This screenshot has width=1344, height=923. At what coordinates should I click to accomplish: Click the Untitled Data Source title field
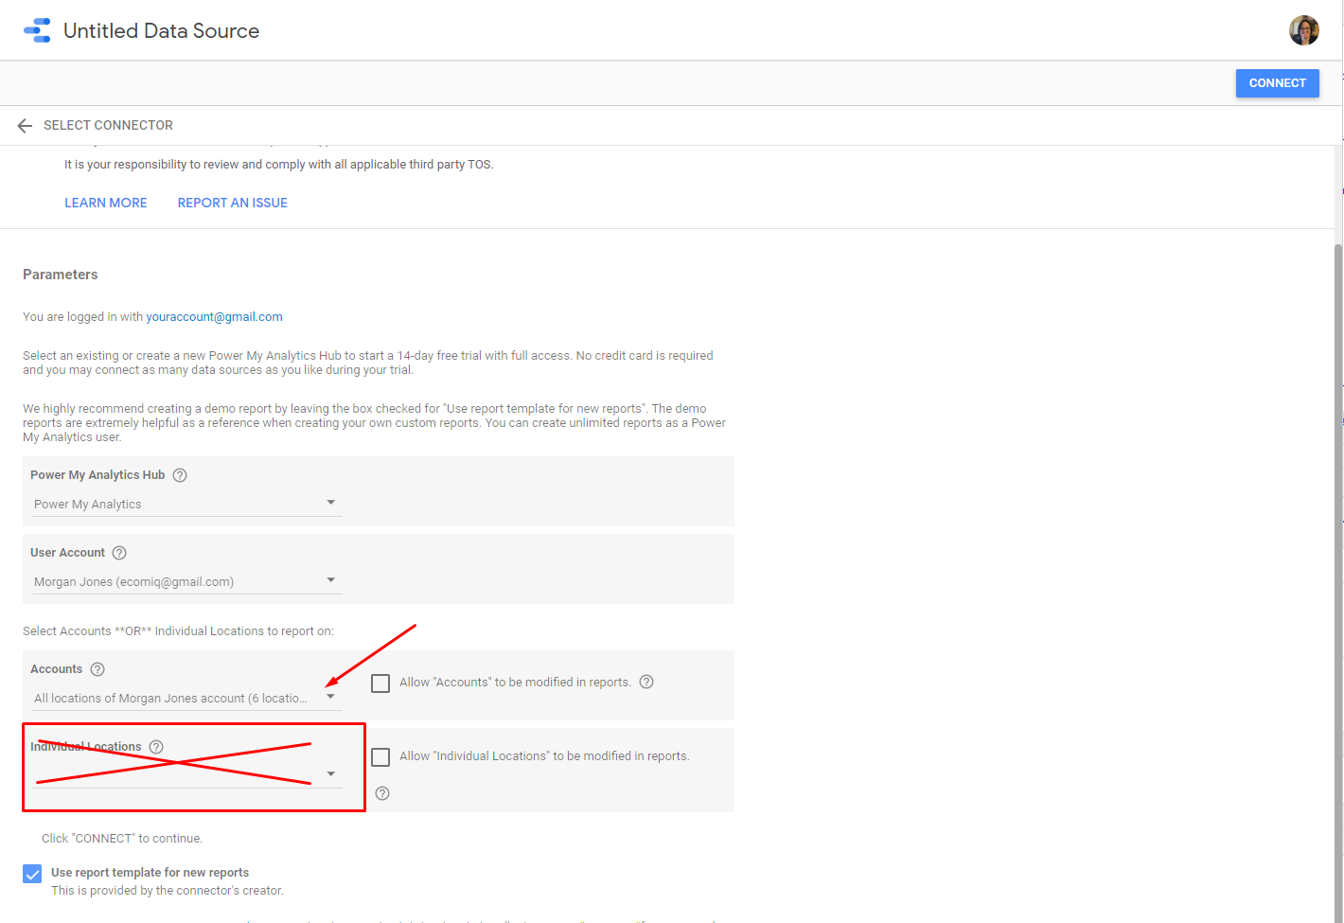point(162,31)
